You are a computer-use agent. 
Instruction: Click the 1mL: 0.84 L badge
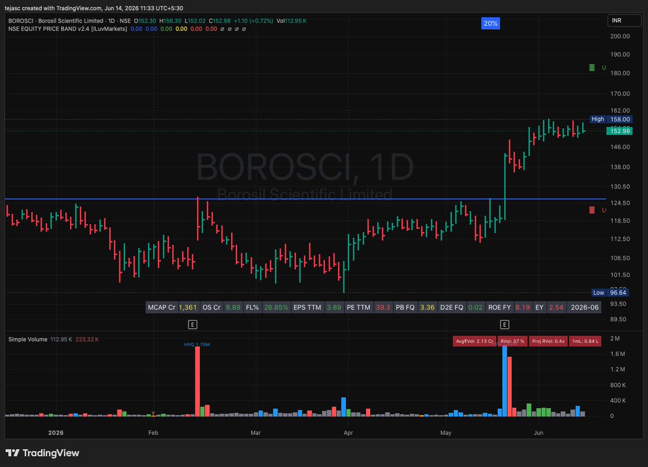pyautogui.click(x=586, y=341)
